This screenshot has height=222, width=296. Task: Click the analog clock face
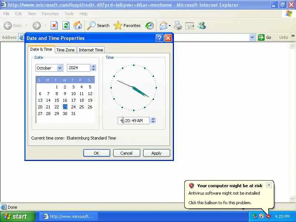[134, 87]
